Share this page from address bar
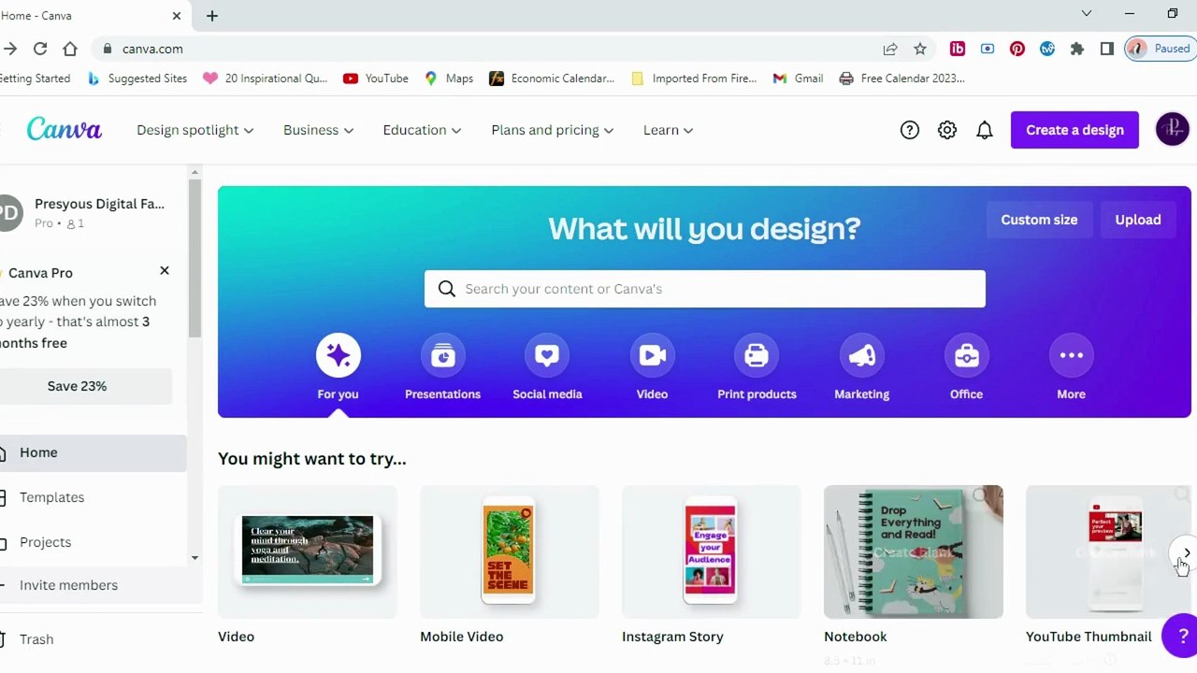 [x=890, y=49]
